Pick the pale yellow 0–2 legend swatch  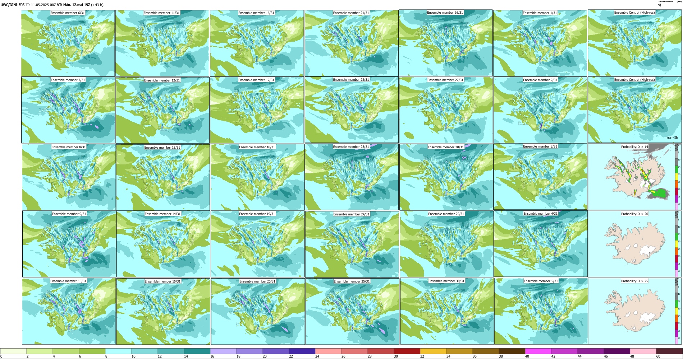(13, 351)
